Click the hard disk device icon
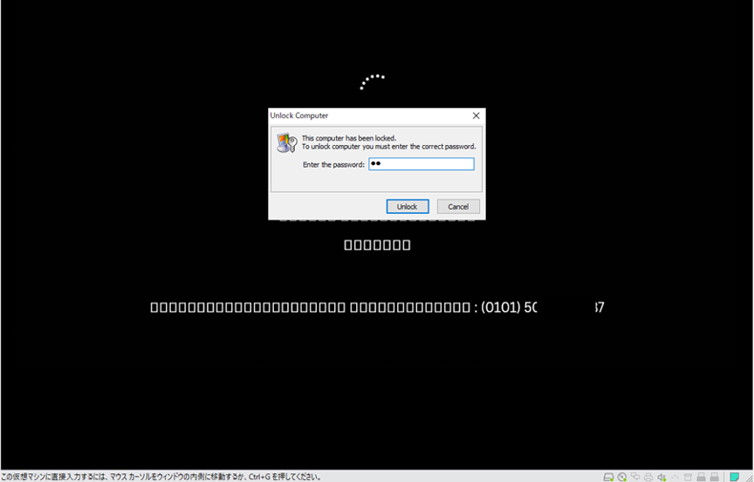The image size is (754, 482). click(609, 477)
